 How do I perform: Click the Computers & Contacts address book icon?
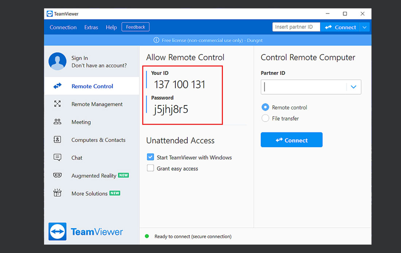[57, 139]
